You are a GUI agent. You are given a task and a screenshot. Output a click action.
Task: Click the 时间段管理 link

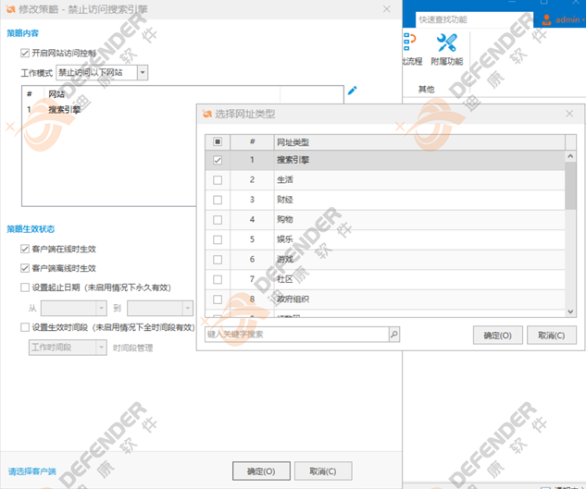coord(133,348)
